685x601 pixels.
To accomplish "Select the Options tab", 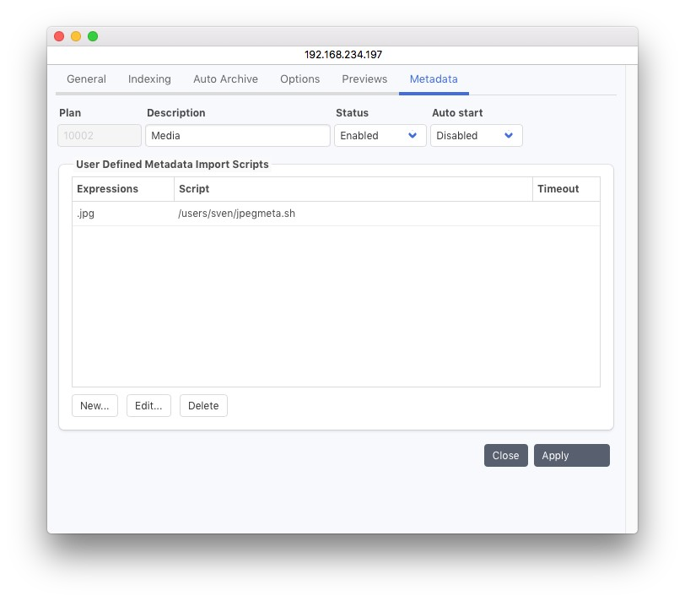I will point(299,79).
